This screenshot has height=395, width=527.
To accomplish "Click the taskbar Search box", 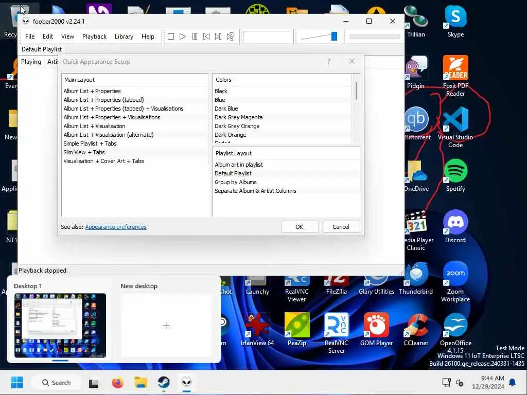I will (56, 383).
